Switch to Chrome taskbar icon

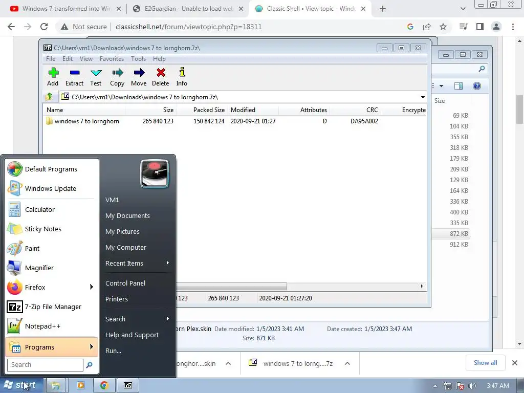[104, 386]
